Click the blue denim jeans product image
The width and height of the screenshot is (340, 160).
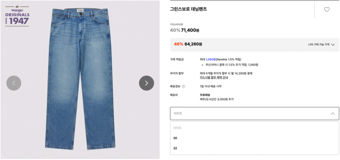pos(80,79)
